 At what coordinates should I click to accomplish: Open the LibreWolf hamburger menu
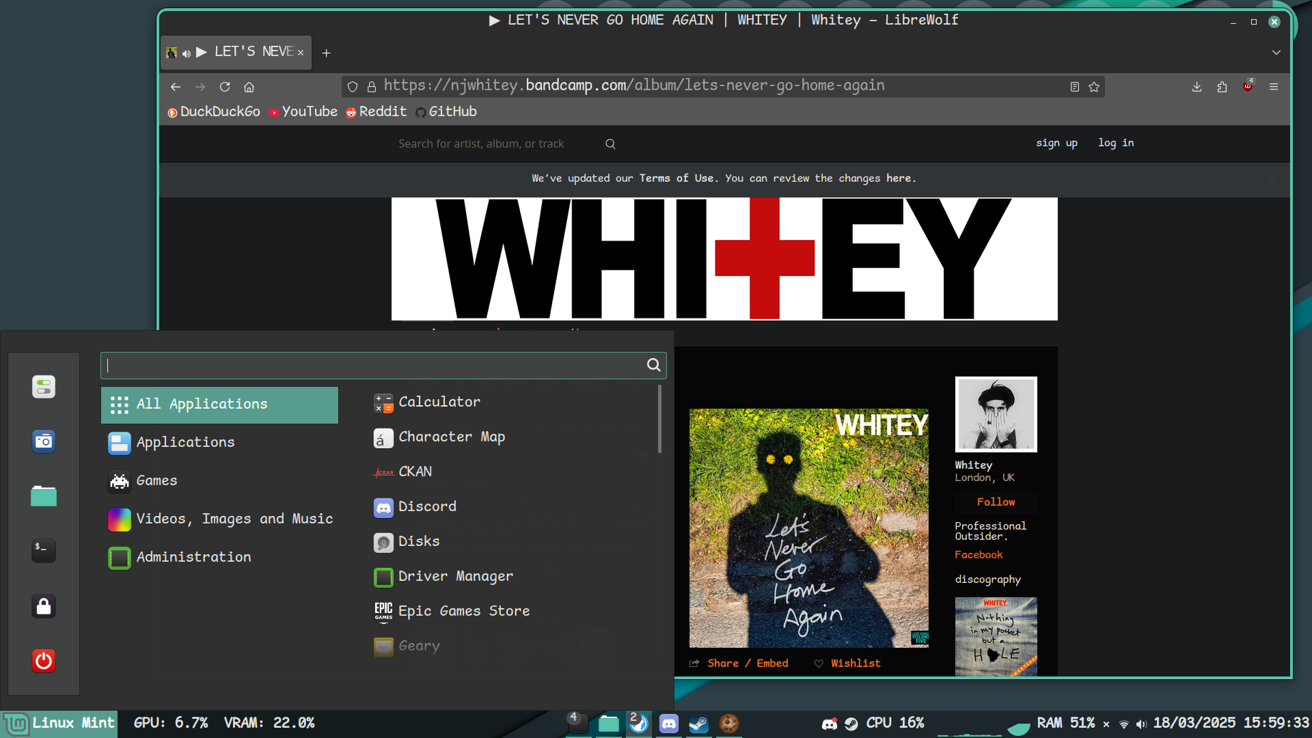click(x=1274, y=87)
